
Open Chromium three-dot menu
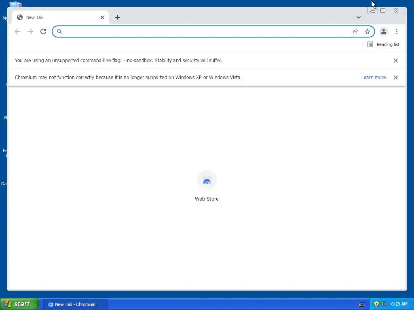pos(397,31)
